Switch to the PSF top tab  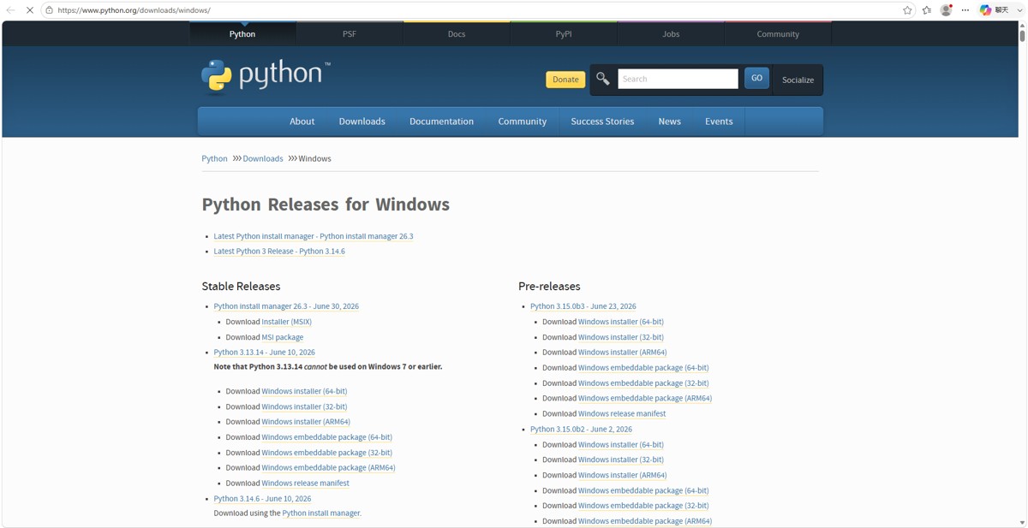coord(350,34)
